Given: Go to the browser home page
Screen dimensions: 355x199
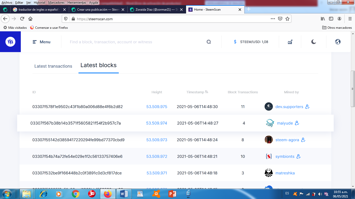Looking at the screenshot, I should [30, 19].
